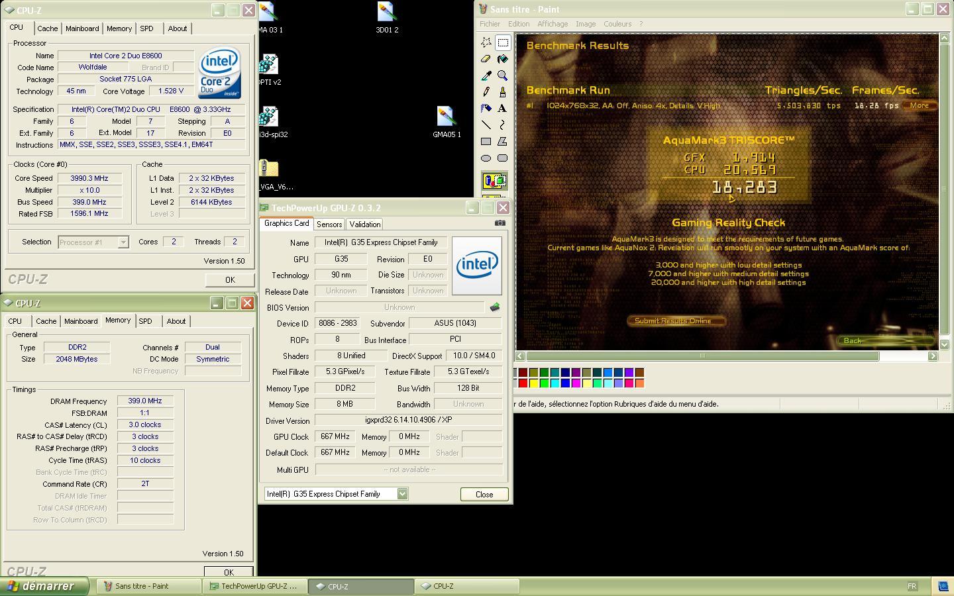Switch to the Sensors tab in GPU-Z
This screenshot has height=596, width=954.
point(329,224)
